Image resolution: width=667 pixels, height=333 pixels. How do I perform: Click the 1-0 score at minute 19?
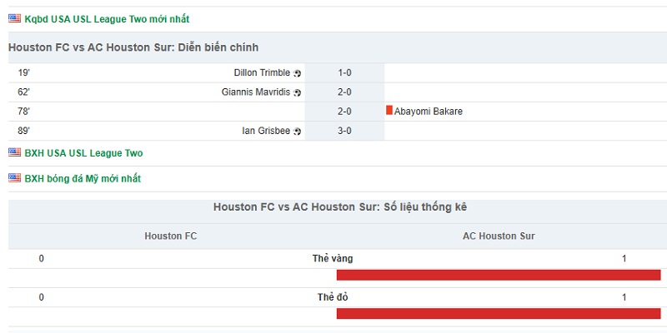click(x=344, y=72)
